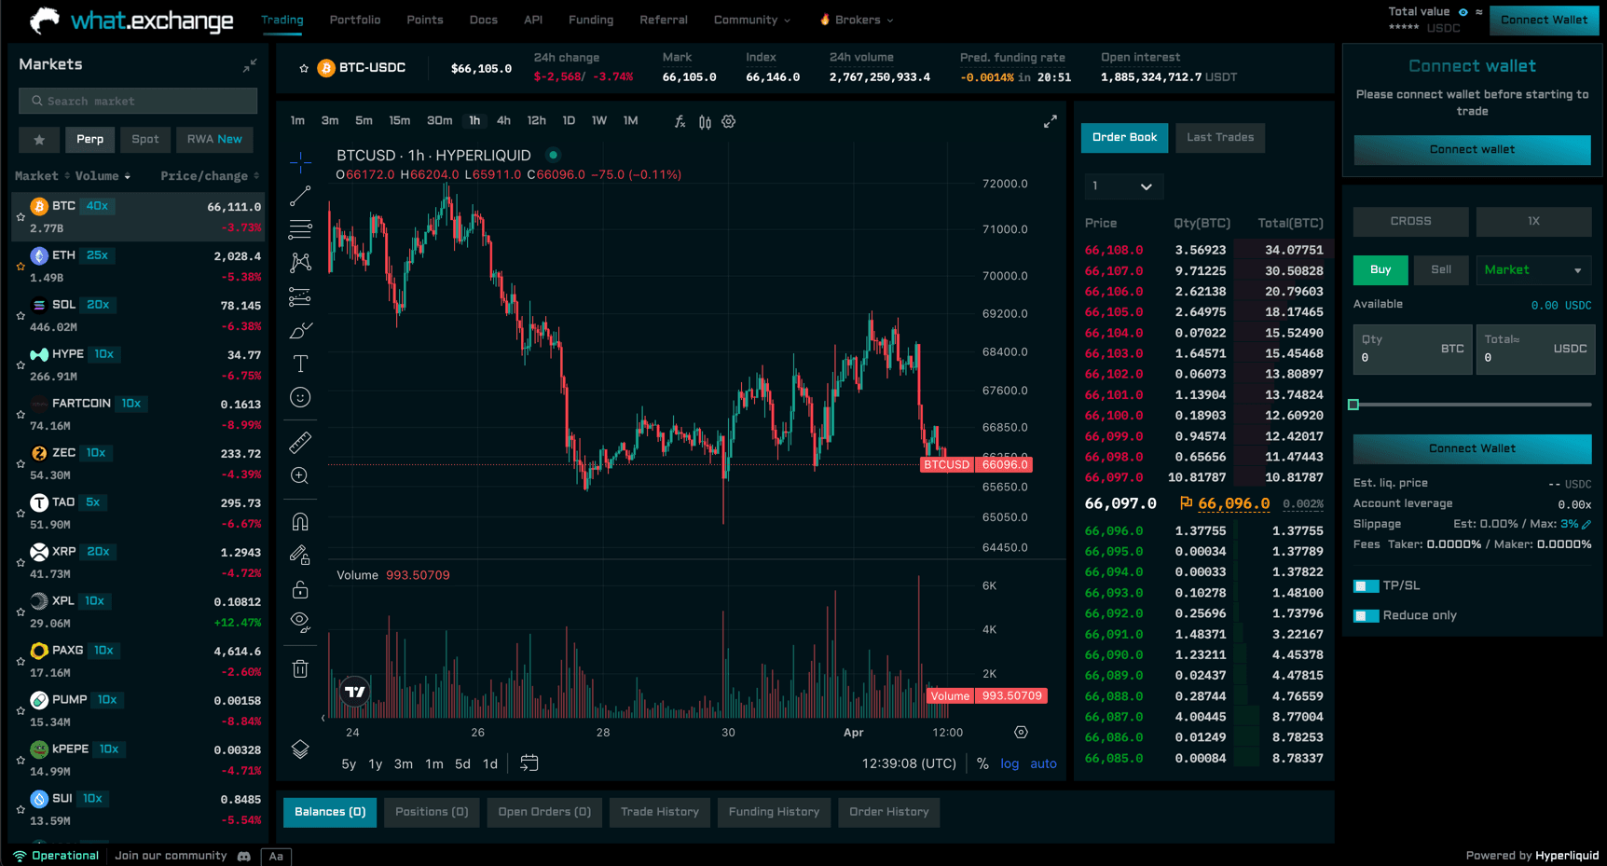Open the order book precision dropdown
Image resolution: width=1607 pixels, height=866 pixels.
[x=1123, y=186]
